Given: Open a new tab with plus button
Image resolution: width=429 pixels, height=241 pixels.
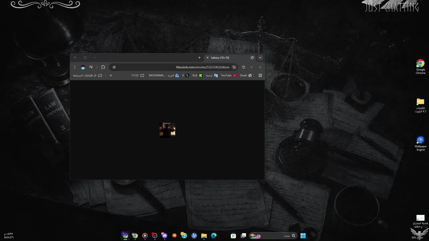Looking at the screenshot, I should click(x=199, y=58).
